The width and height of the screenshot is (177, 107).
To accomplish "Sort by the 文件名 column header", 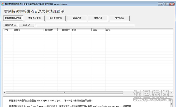I will (x=28, y=30).
